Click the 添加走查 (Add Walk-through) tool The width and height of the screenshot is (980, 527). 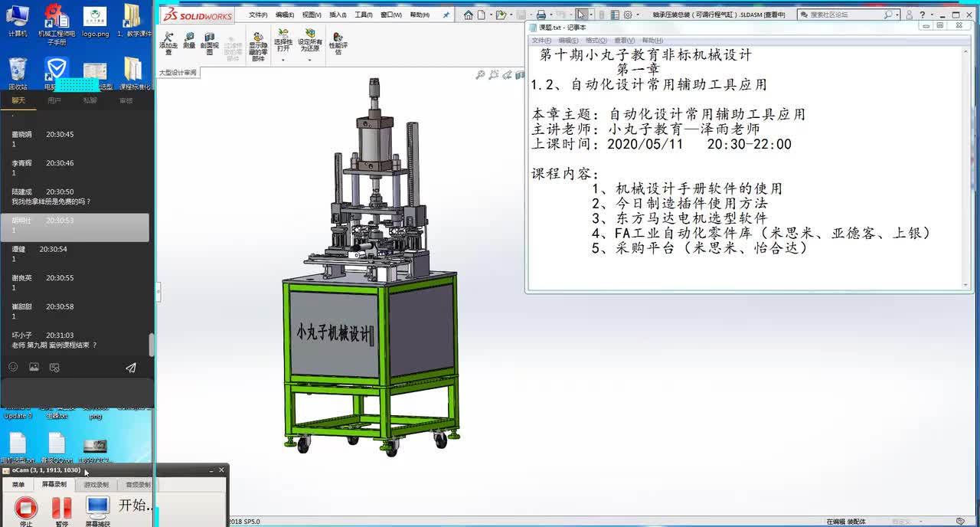168,44
